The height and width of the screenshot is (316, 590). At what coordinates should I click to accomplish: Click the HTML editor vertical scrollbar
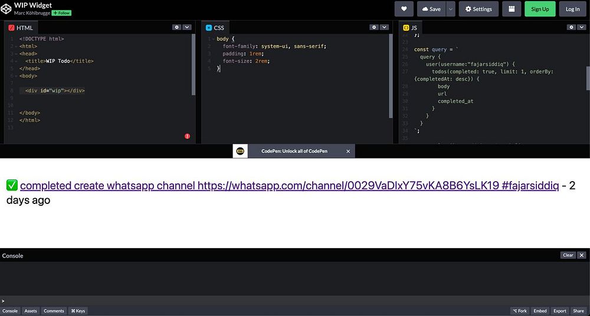194,65
